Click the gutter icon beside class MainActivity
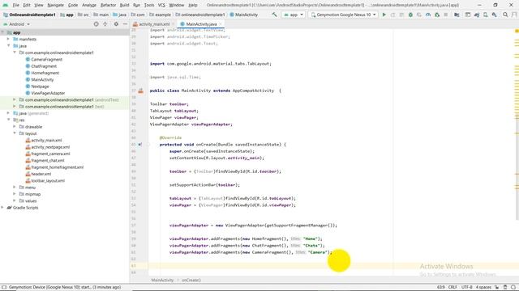 [x=140, y=91]
